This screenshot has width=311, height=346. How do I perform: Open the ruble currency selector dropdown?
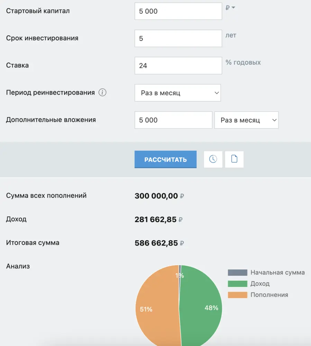click(x=230, y=8)
